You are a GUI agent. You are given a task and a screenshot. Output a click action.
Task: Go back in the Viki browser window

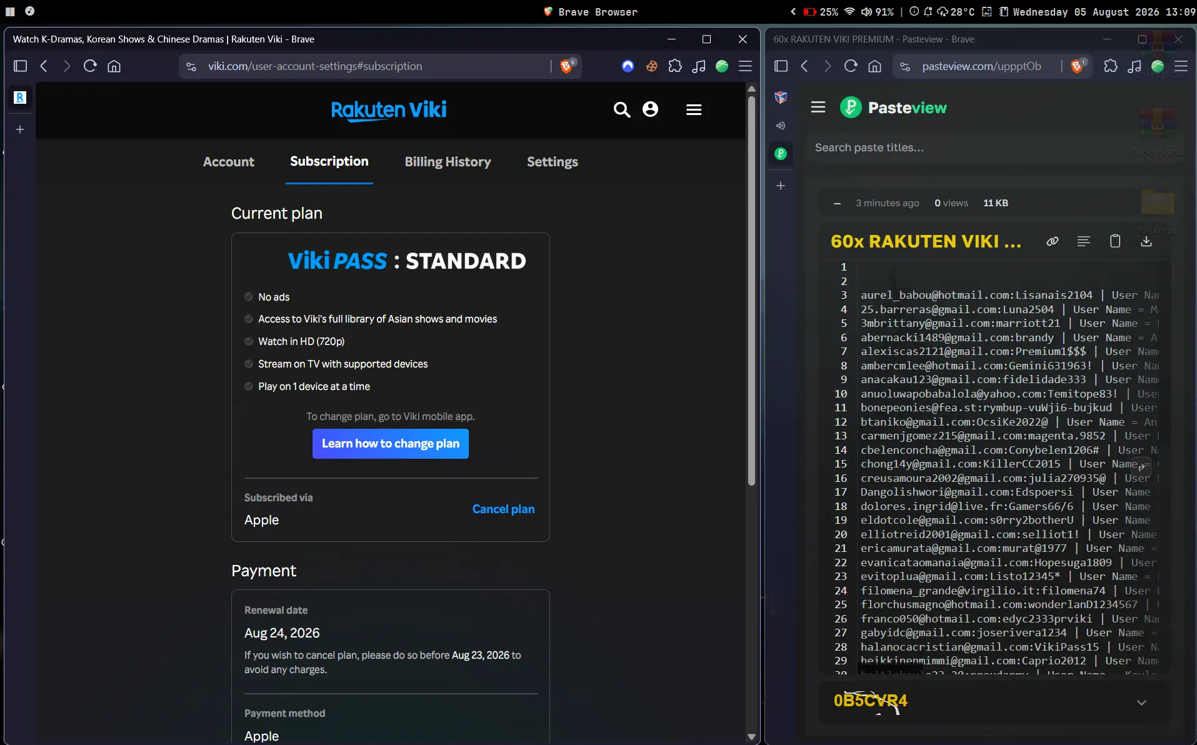click(44, 66)
